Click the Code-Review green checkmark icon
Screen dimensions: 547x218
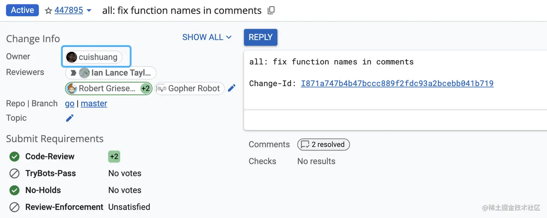point(14,157)
